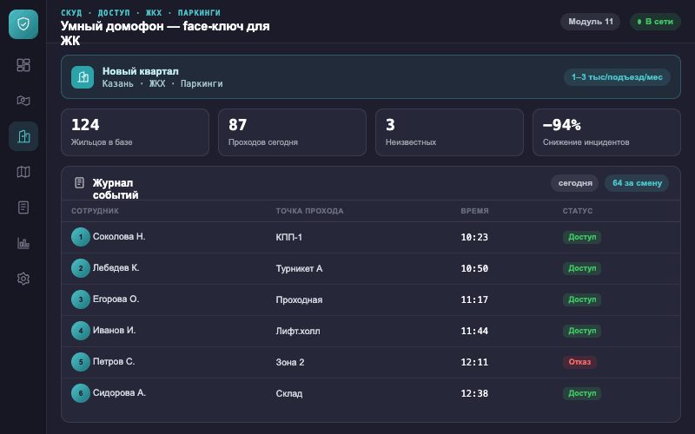Open the document log icon in sidebar
The height and width of the screenshot is (434, 695).
pos(23,207)
